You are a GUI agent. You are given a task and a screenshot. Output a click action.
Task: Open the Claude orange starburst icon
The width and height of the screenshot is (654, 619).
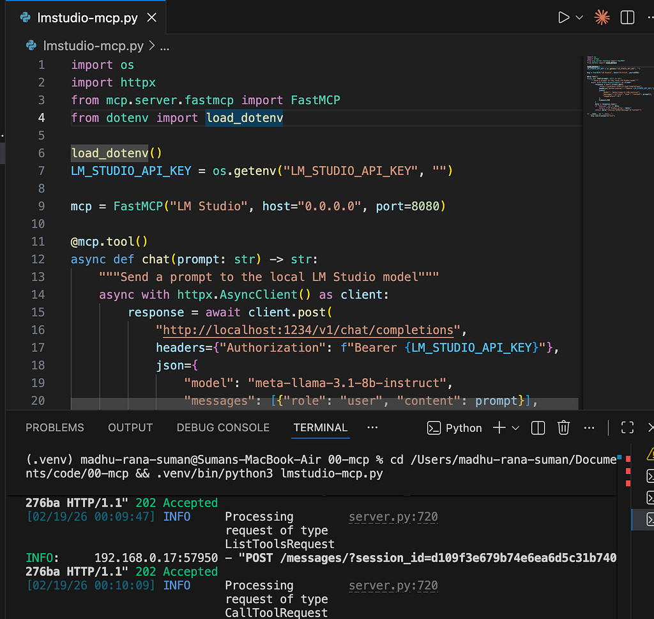click(602, 17)
